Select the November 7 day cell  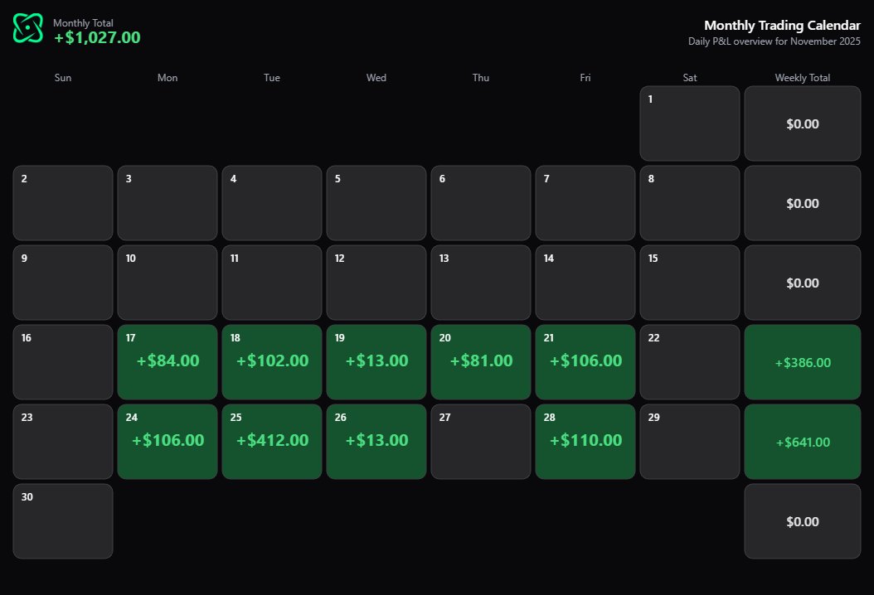[x=585, y=203]
